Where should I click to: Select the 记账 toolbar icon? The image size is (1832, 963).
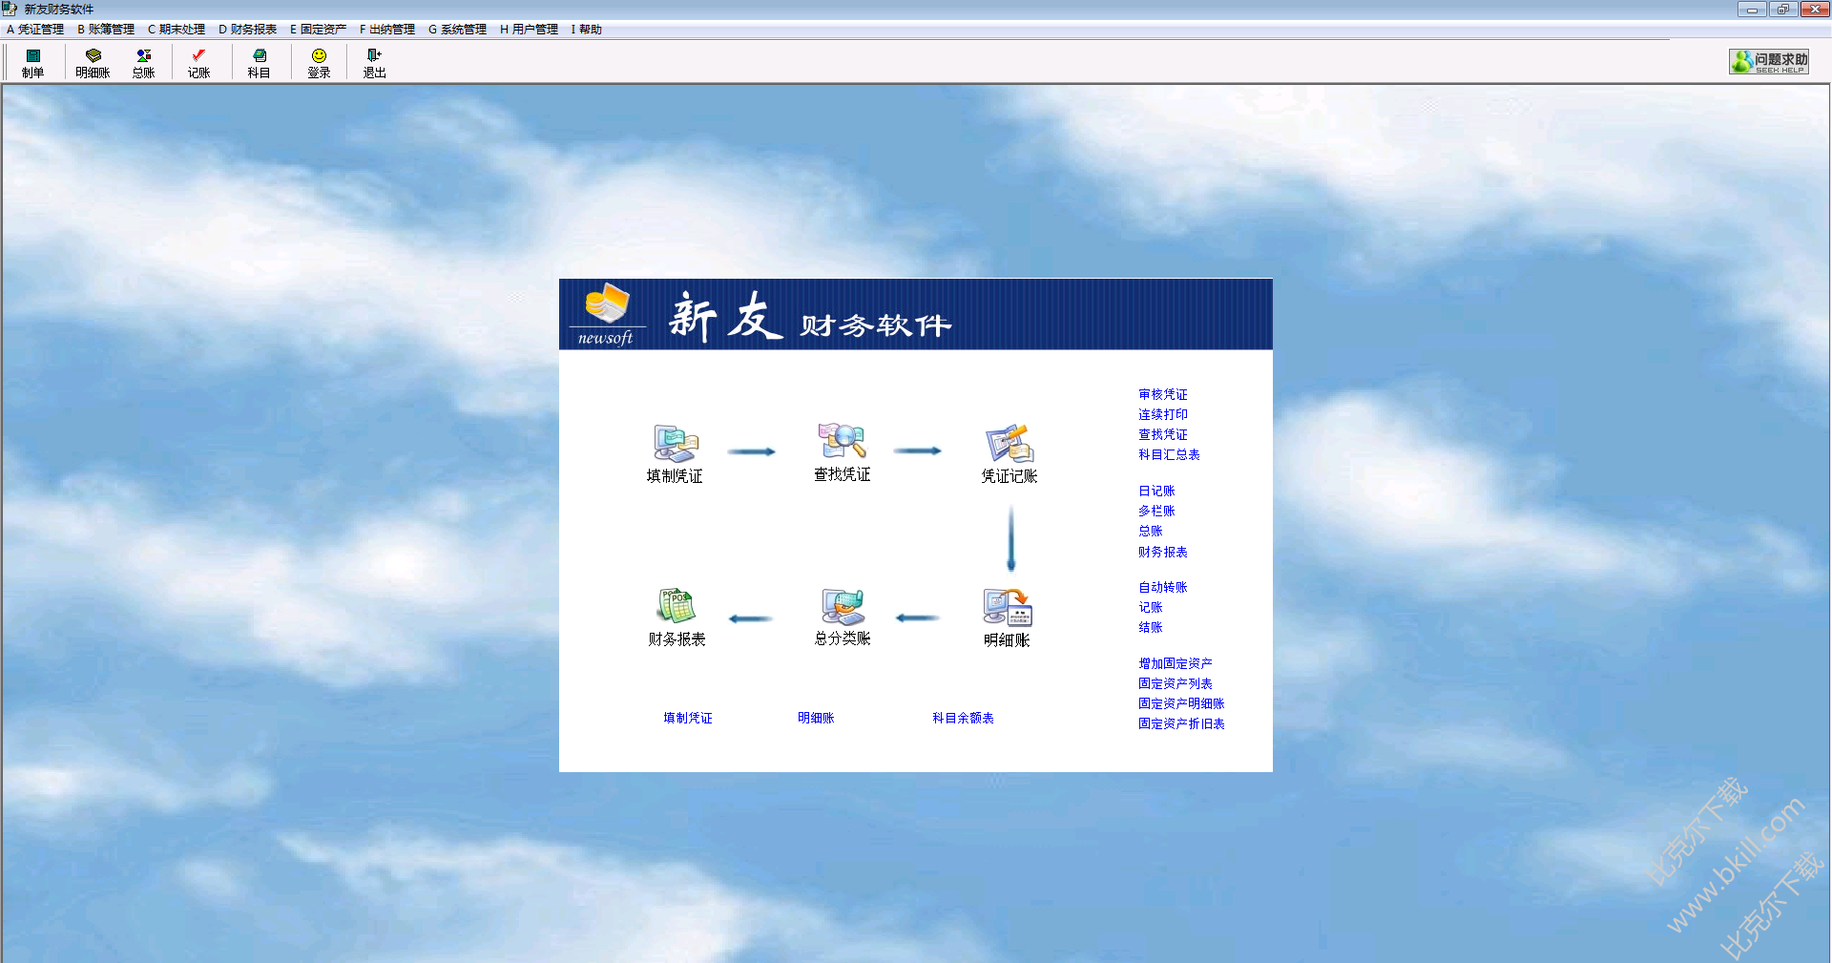[198, 62]
